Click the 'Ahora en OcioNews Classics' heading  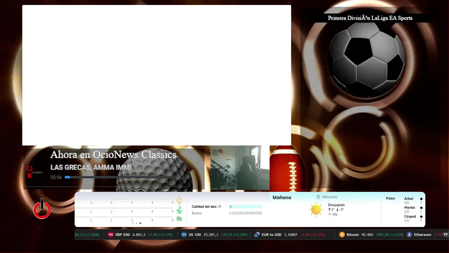click(x=113, y=155)
